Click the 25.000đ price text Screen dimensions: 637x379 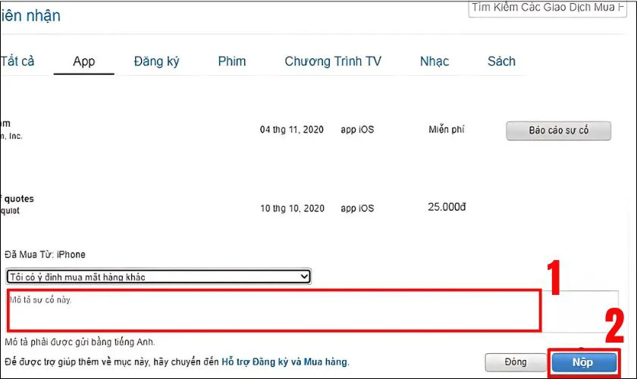(x=447, y=207)
